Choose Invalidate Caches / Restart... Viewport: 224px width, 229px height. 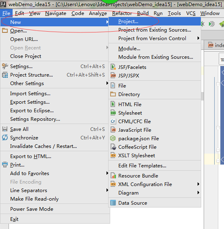(x=54, y=146)
